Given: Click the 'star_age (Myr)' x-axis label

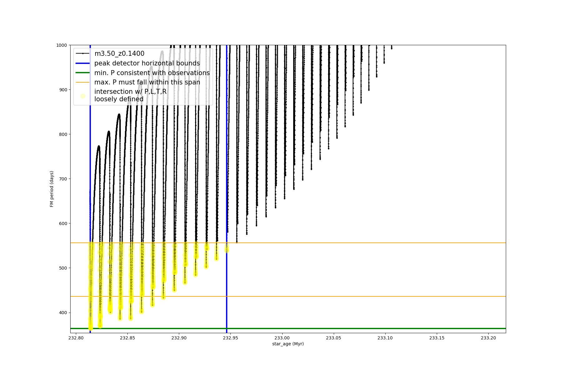Looking at the screenshot, I should pyautogui.click(x=288, y=344).
